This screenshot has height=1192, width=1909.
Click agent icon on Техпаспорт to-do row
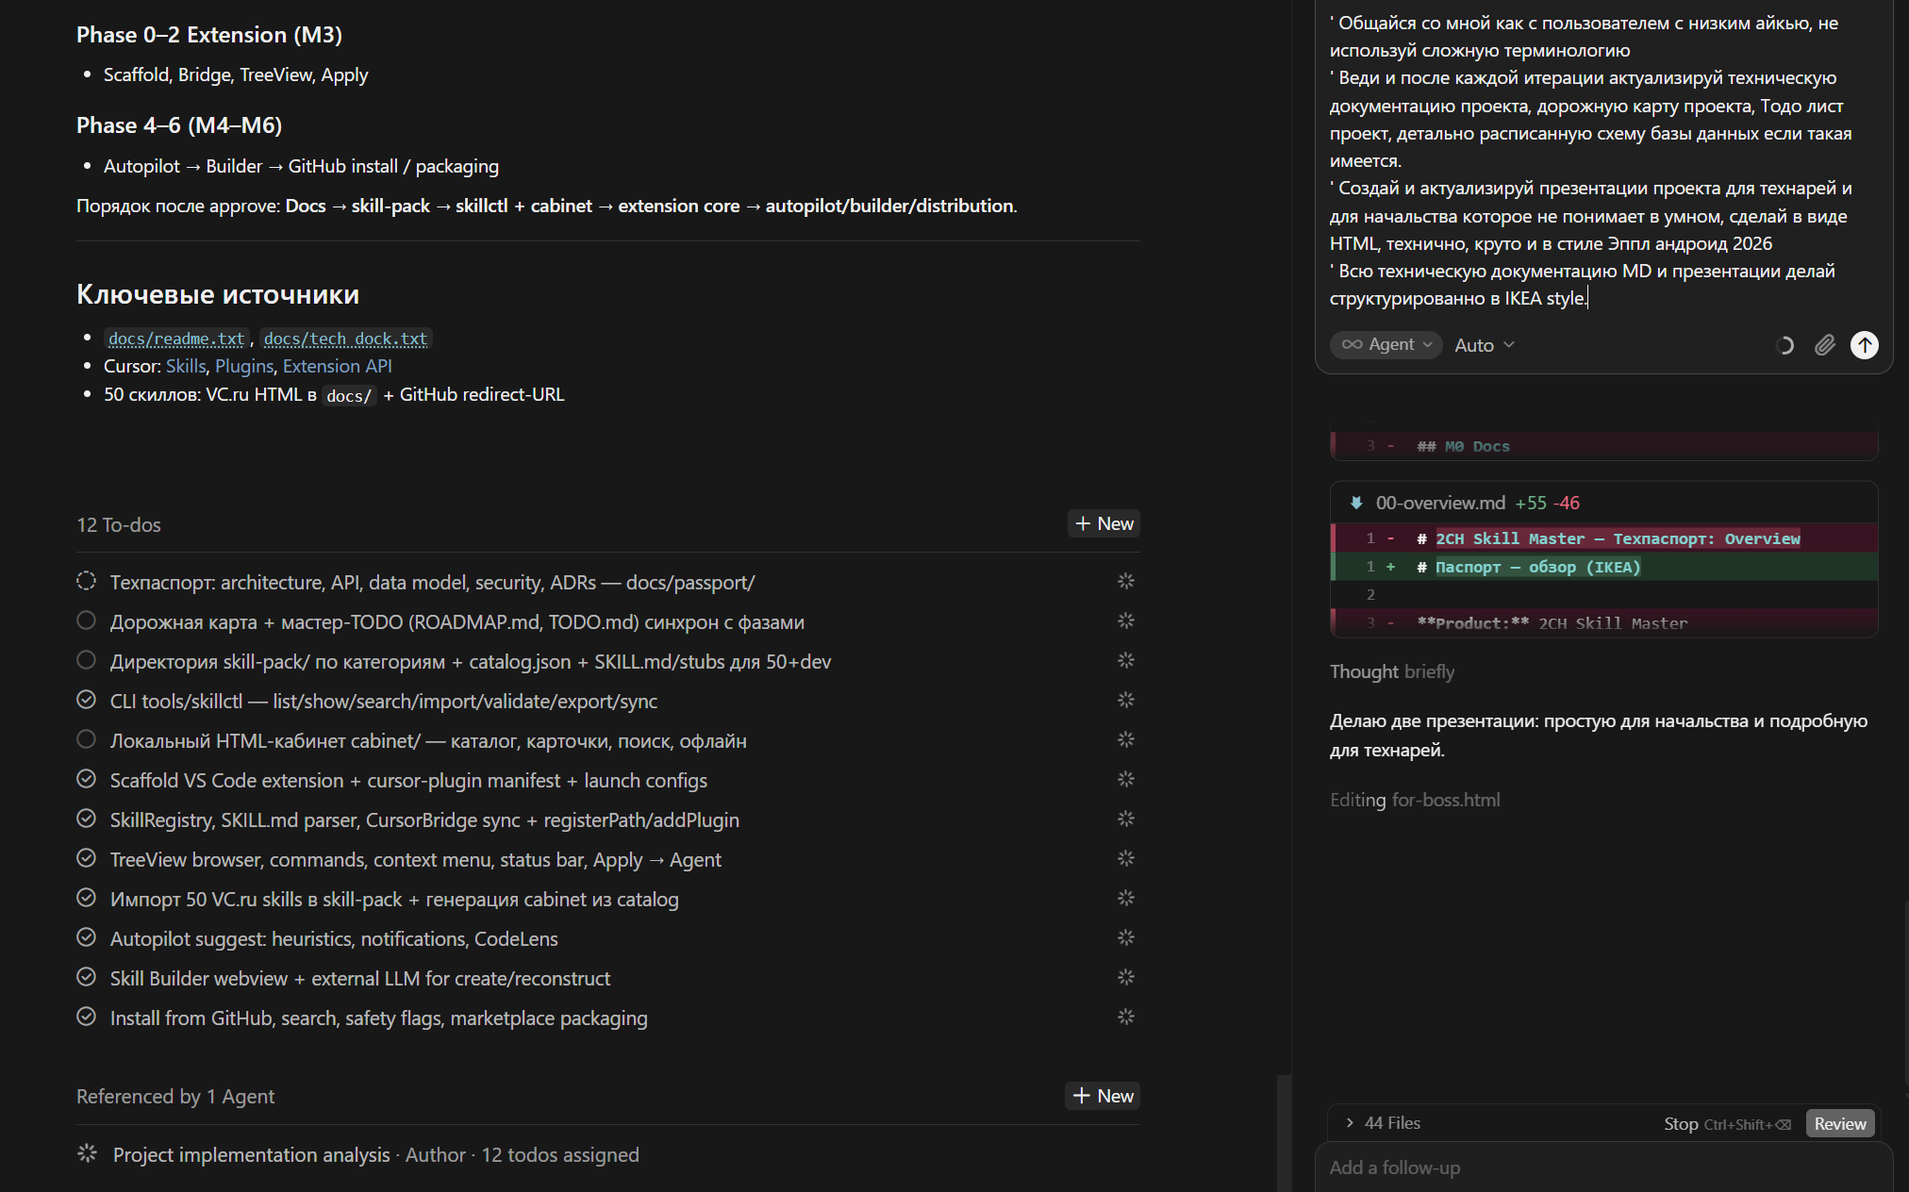1125,581
